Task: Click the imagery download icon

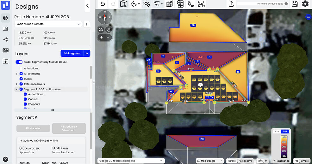Action: 201,4
